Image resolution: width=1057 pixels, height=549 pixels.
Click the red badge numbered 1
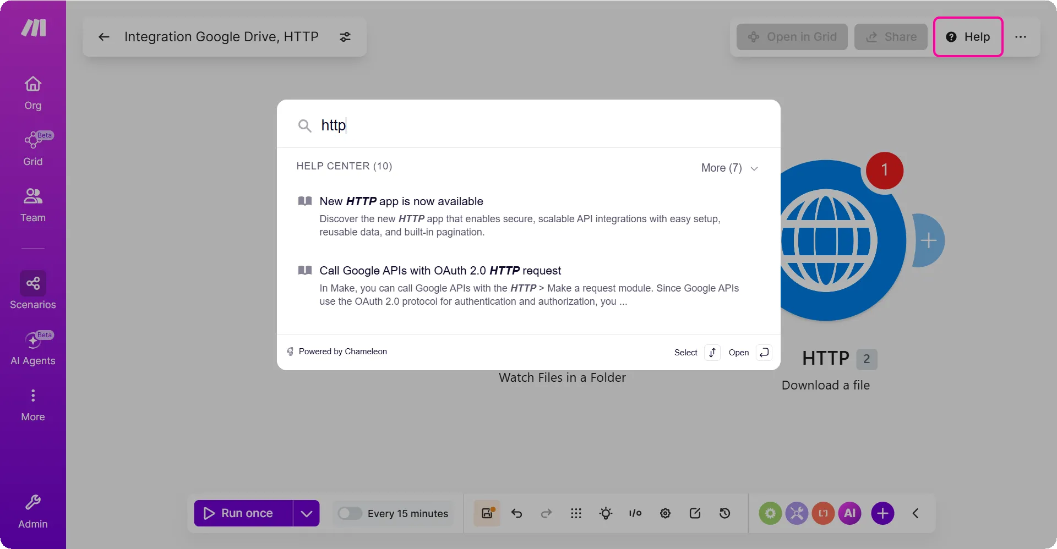(x=884, y=171)
